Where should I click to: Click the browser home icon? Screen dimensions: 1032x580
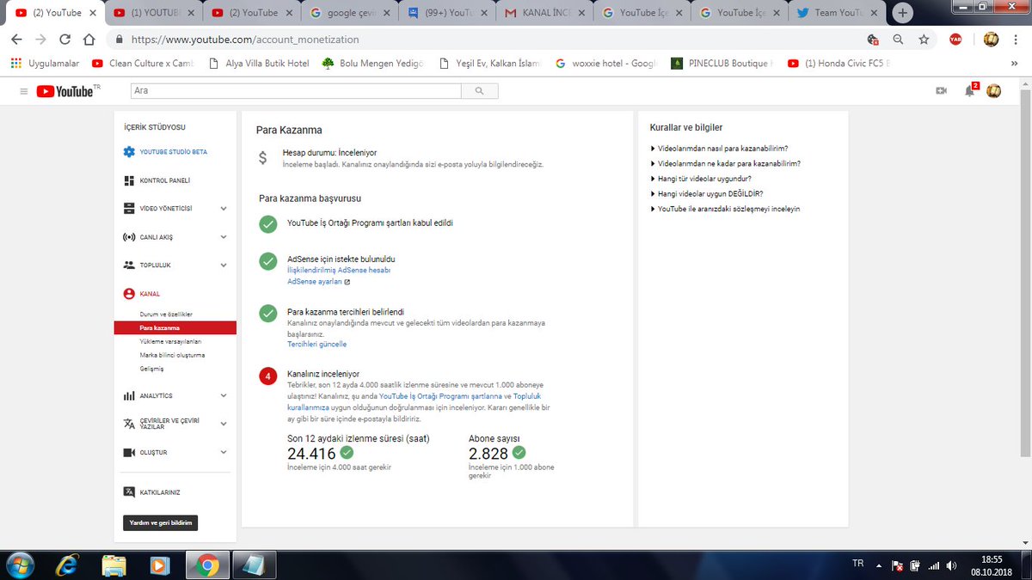click(89, 40)
